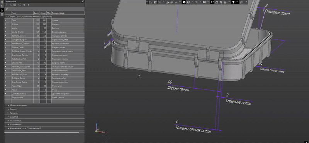
Task: Move variable down with the down arrow
Action: coord(28,5)
